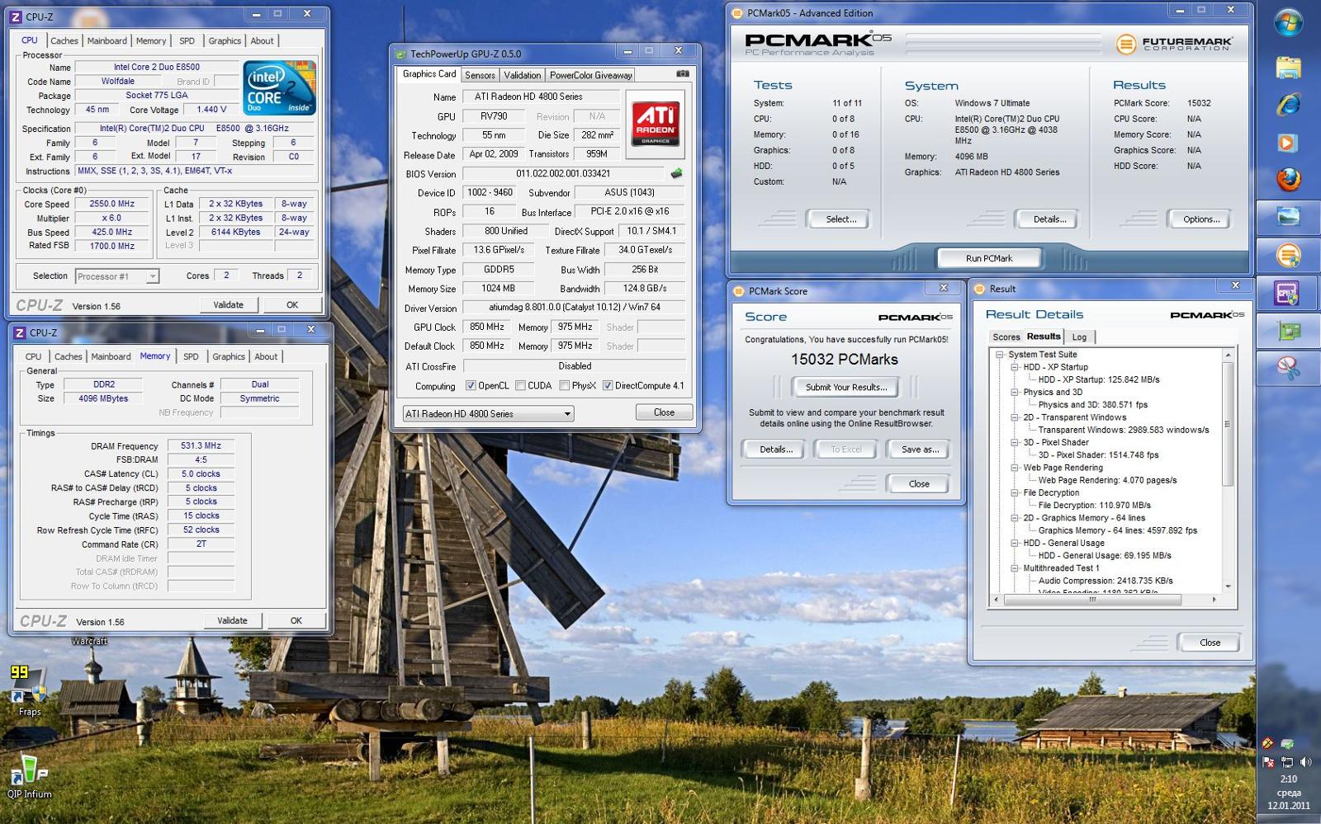Click Submit Your Results button

tap(846, 387)
